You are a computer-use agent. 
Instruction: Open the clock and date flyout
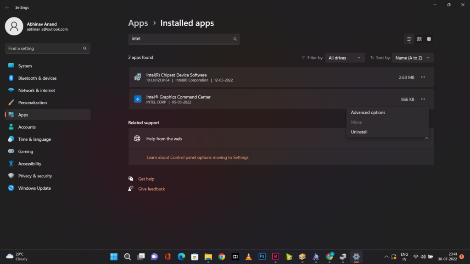click(x=448, y=257)
